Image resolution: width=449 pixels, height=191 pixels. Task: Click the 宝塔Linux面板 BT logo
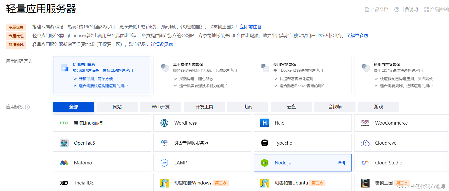click(64, 123)
